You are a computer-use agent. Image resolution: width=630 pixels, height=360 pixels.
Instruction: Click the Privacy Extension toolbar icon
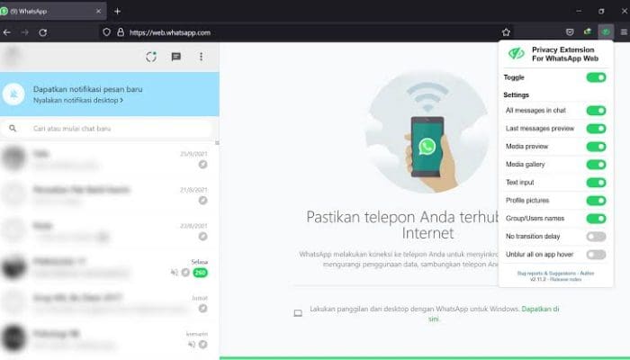coord(606,32)
